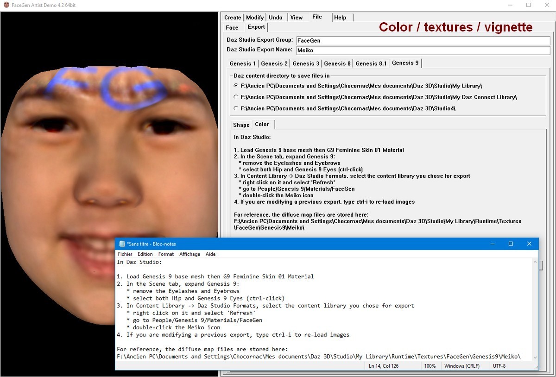Choose the Genesis 1 tab
This screenshot has width=556, height=377.
[242, 63]
